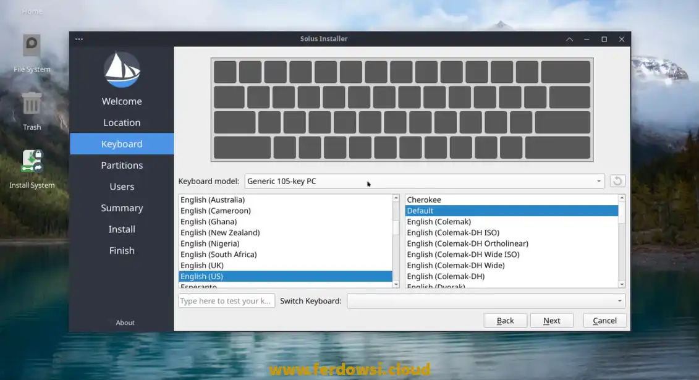Click variant list scrollbar up arrow
The image size is (699, 380).
coord(622,198)
